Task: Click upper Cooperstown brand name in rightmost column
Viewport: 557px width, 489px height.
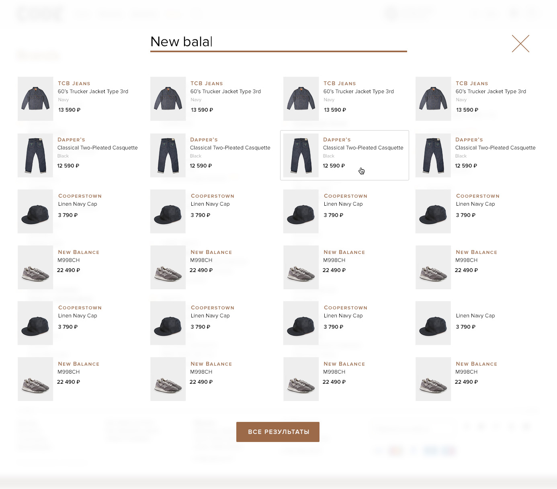Action: pyautogui.click(x=478, y=196)
